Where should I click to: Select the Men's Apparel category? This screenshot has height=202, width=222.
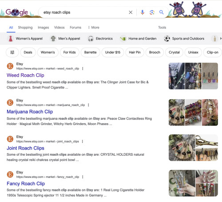click(65, 39)
